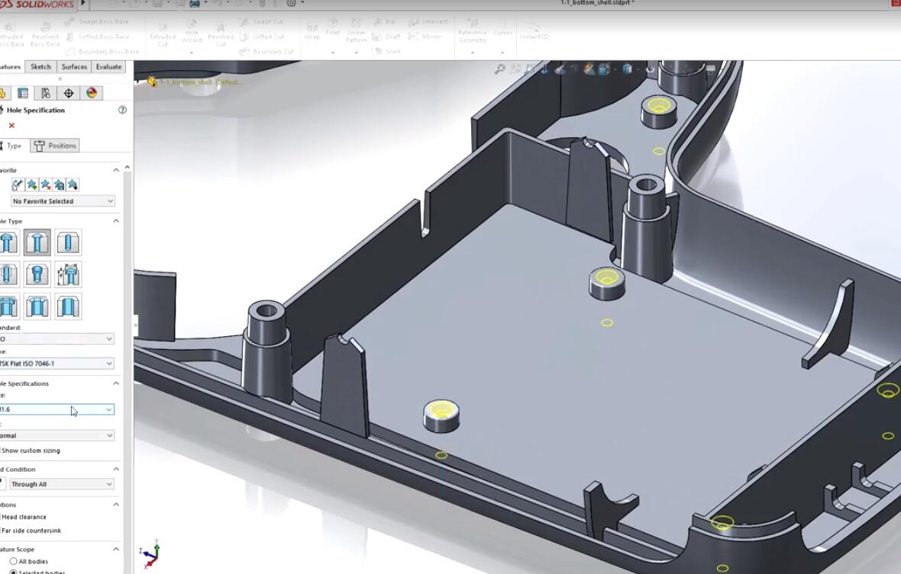
Task: Cancel the Hole Specification with red X
Action: (11, 126)
